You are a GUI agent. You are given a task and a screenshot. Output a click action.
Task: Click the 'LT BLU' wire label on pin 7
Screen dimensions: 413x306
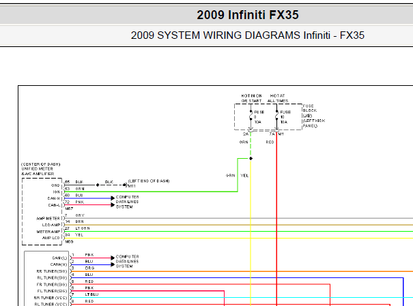pos(91,294)
